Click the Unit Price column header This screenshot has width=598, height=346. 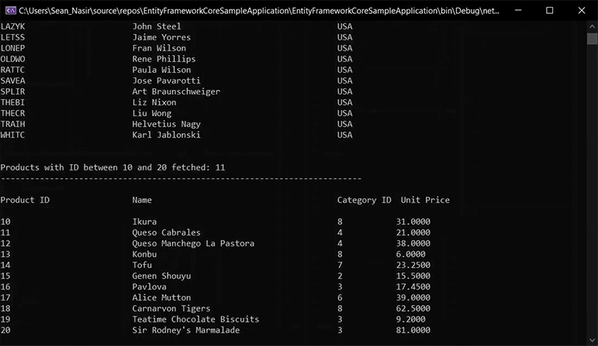pyautogui.click(x=425, y=200)
